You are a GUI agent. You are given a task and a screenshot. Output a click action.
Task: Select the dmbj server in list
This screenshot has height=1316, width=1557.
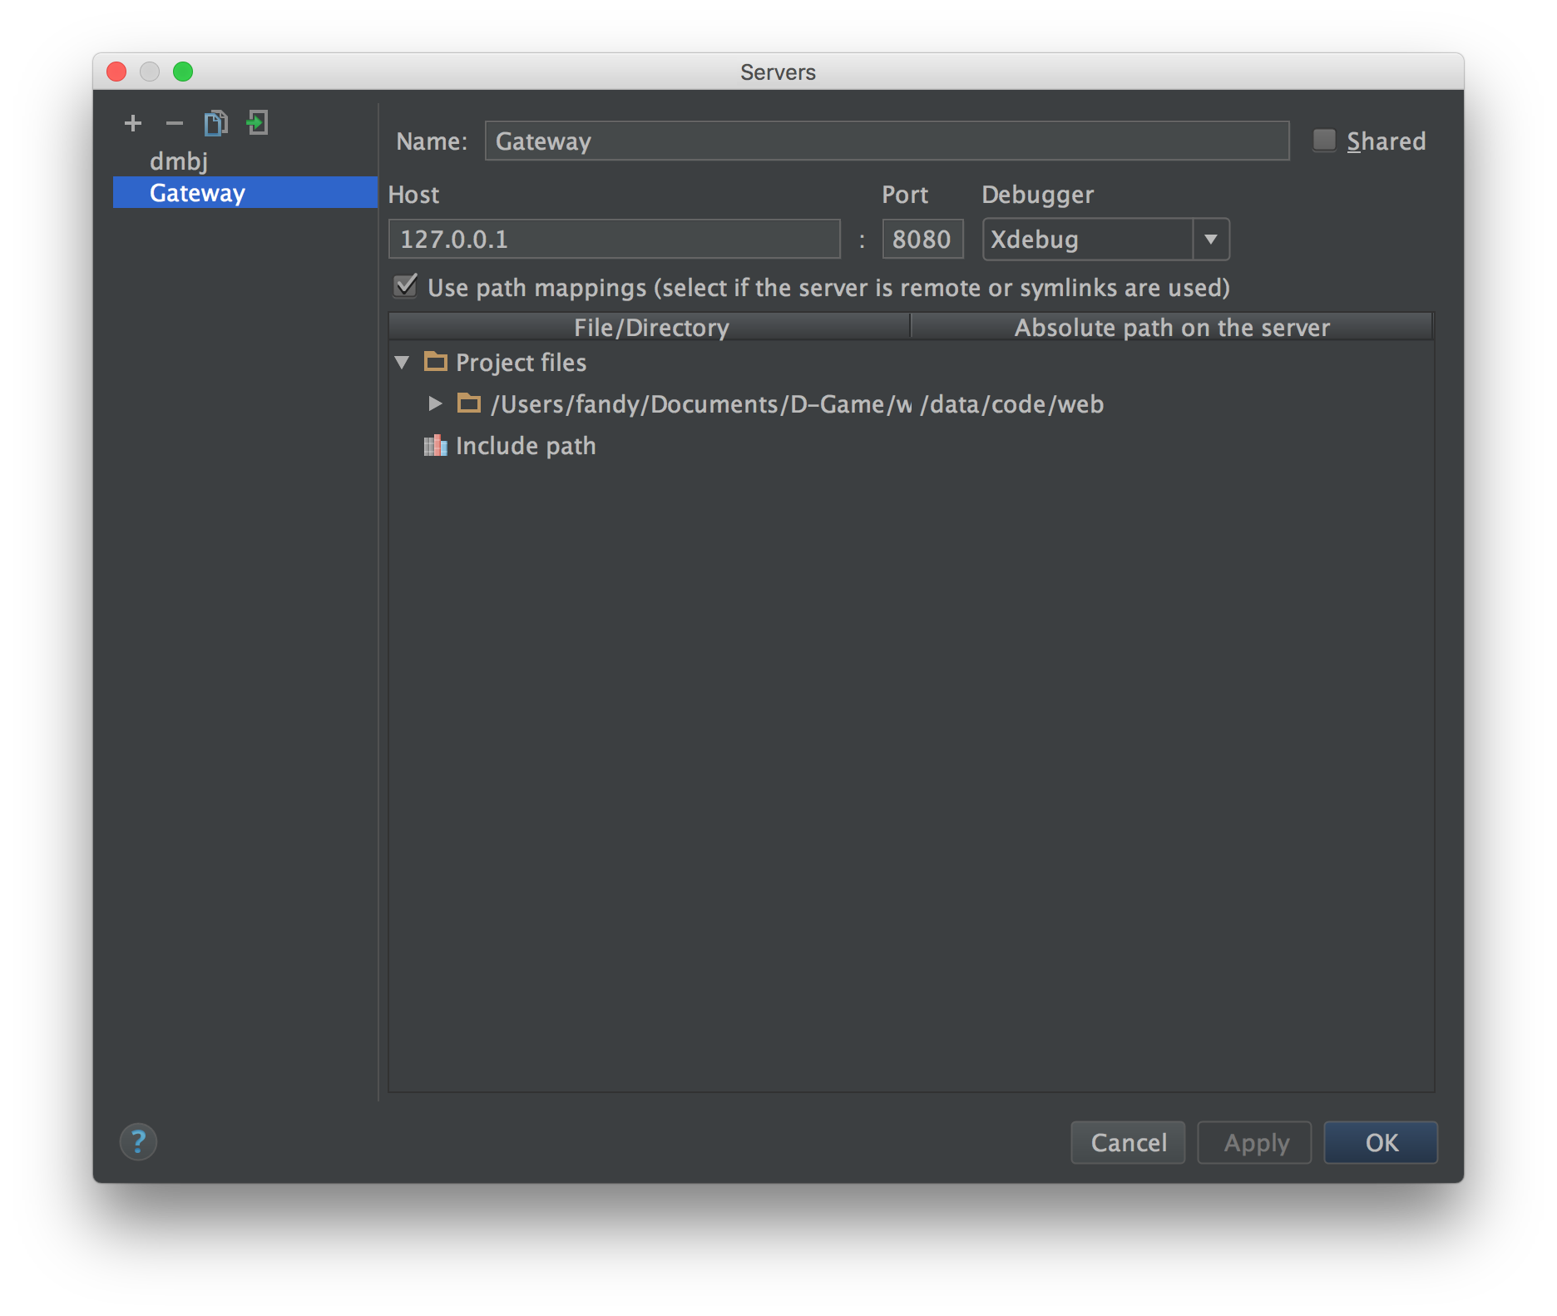179,161
